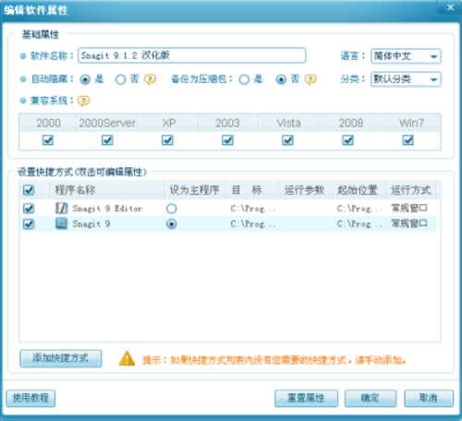
Task: Toggle the select-all checkbox in shortcut list header
Action: coord(29,190)
